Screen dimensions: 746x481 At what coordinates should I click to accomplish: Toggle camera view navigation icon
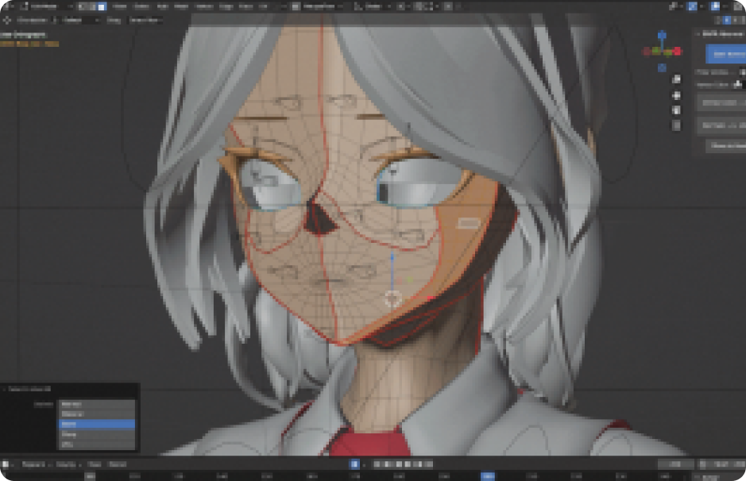tap(676, 110)
